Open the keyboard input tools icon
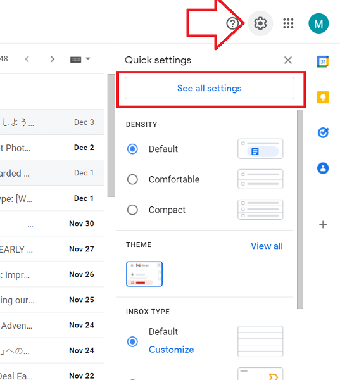This screenshot has height=380, width=340. coord(75,60)
